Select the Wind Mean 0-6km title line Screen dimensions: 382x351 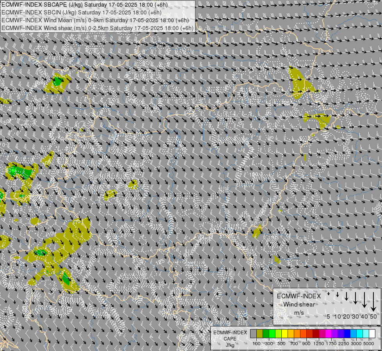(x=95, y=20)
